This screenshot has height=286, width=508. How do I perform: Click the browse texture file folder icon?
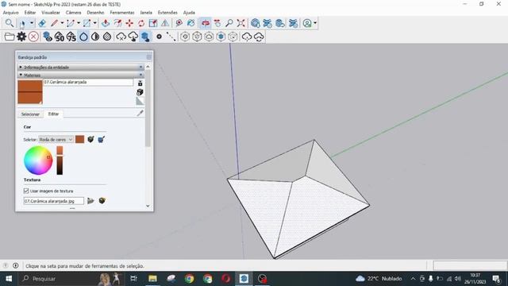pyautogui.click(x=90, y=201)
